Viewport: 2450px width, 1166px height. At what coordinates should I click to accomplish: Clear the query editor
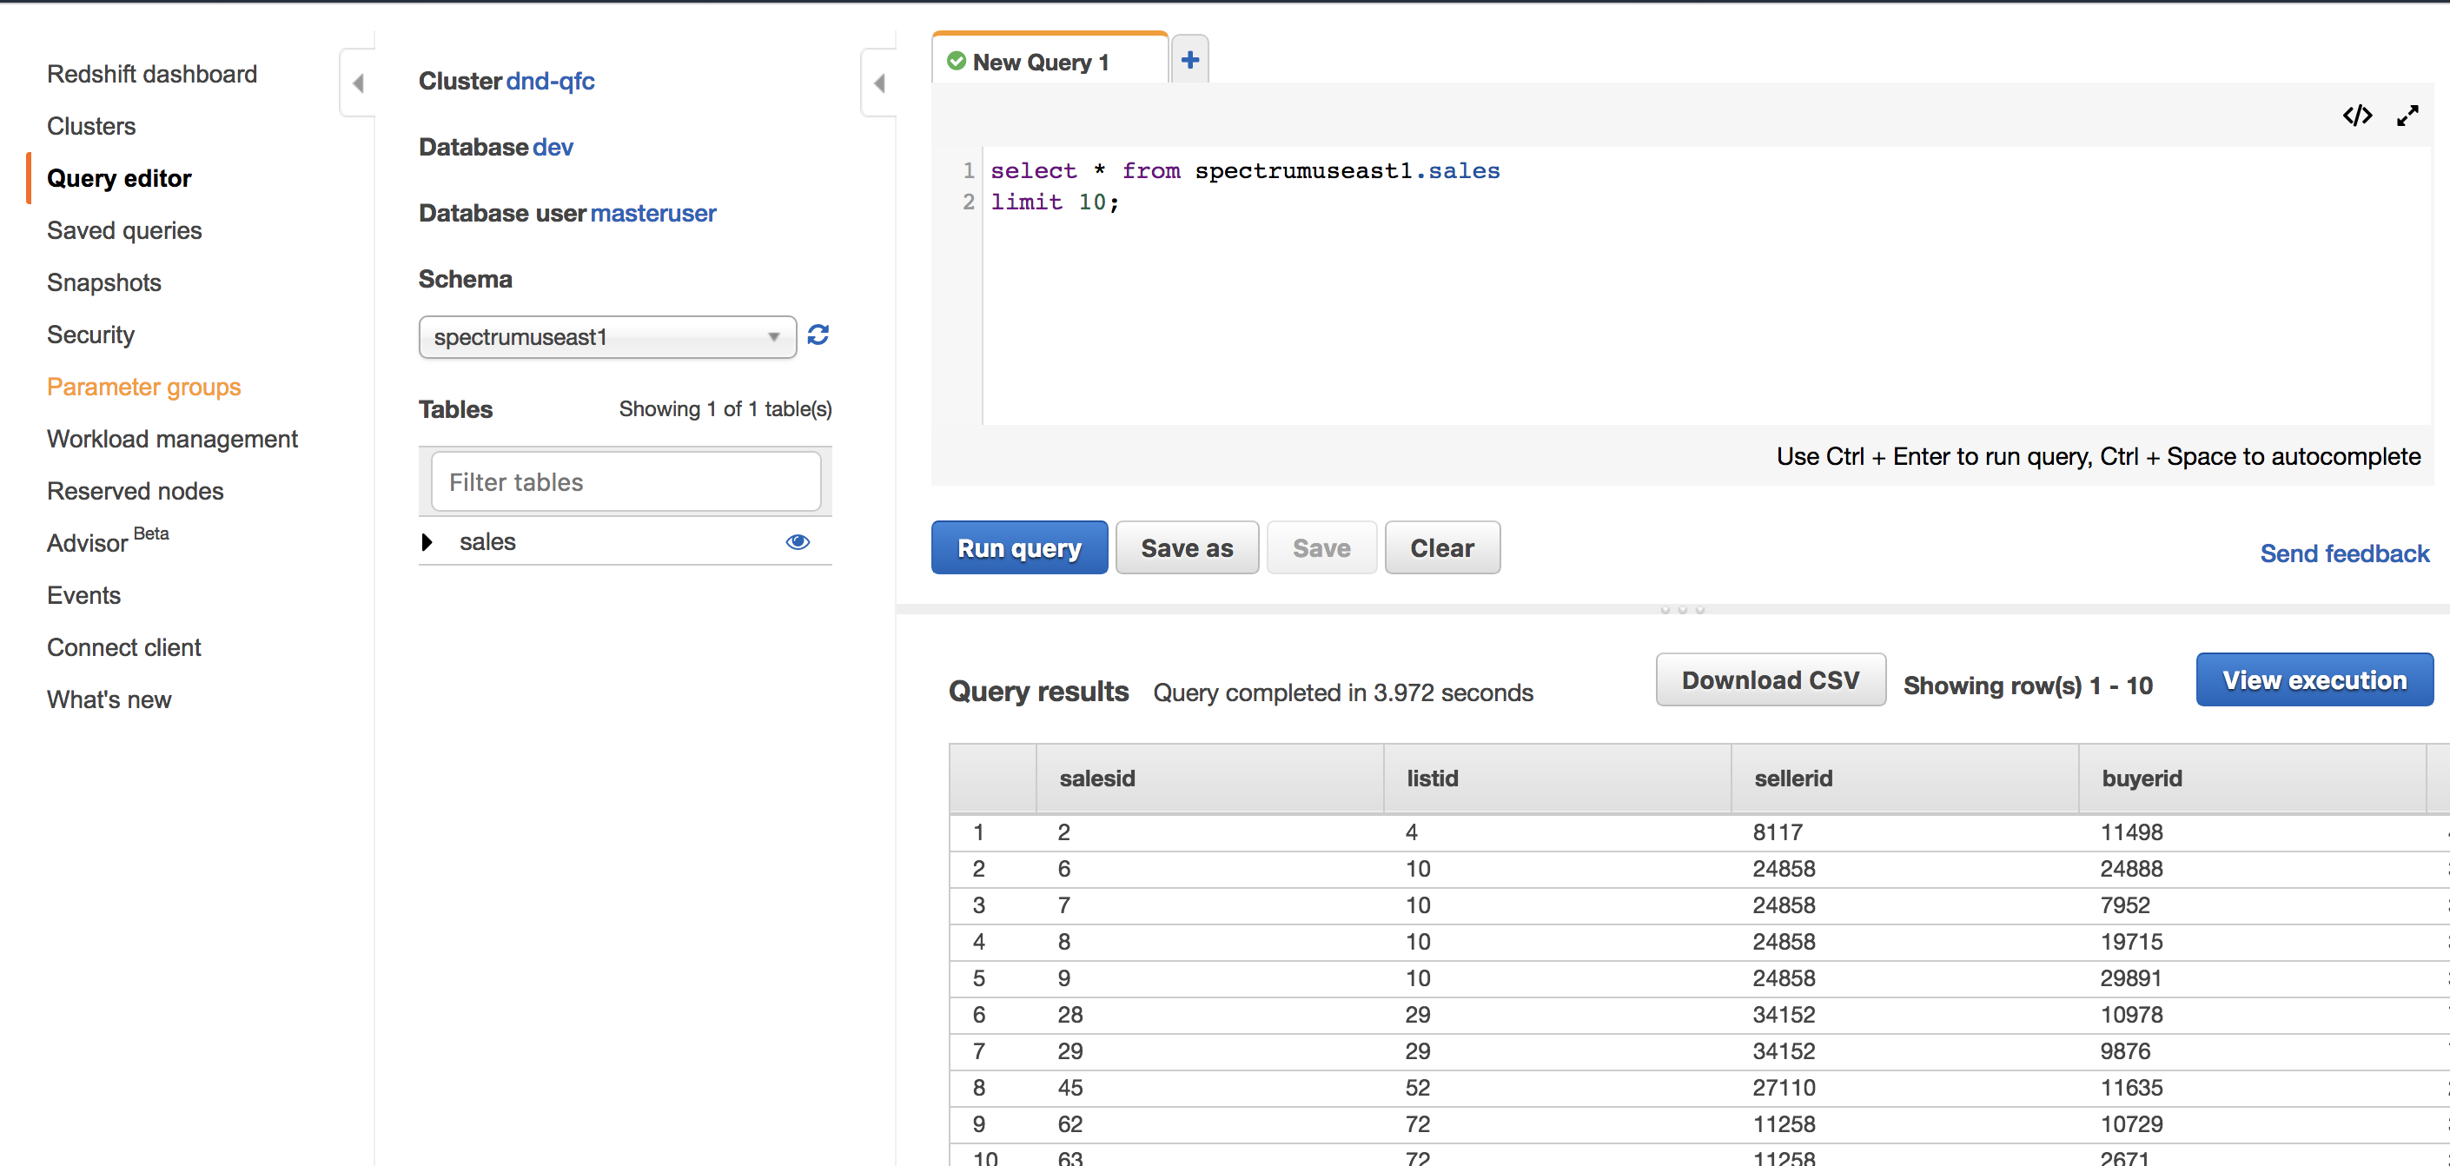(1442, 547)
